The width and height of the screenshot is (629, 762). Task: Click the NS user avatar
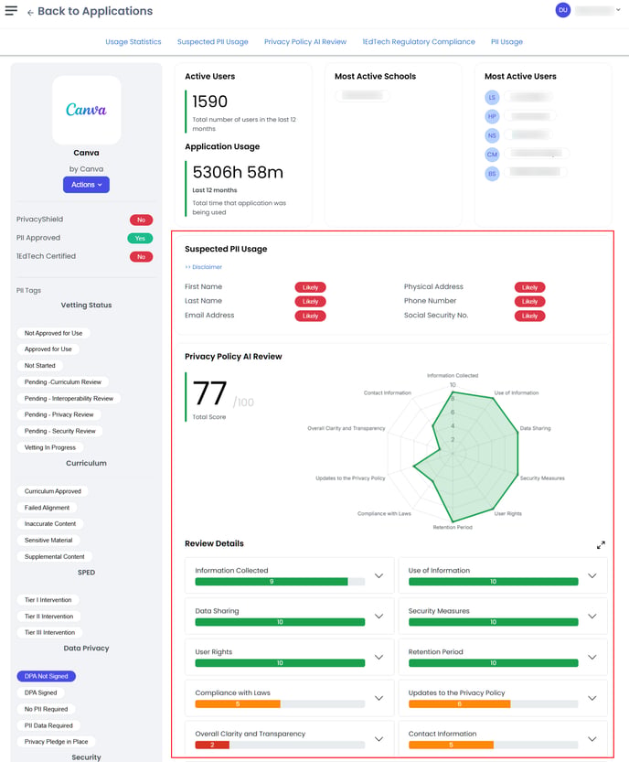pos(492,135)
